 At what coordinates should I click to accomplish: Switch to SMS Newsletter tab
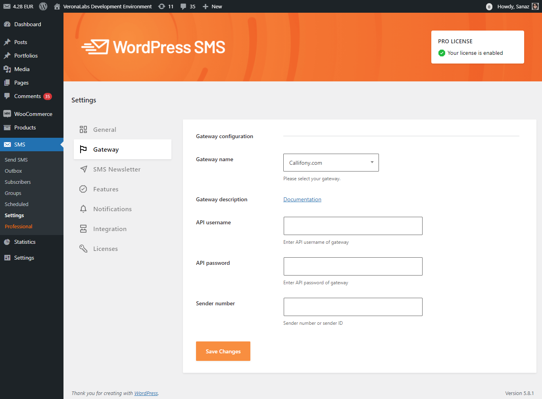pyautogui.click(x=123, y=169)
